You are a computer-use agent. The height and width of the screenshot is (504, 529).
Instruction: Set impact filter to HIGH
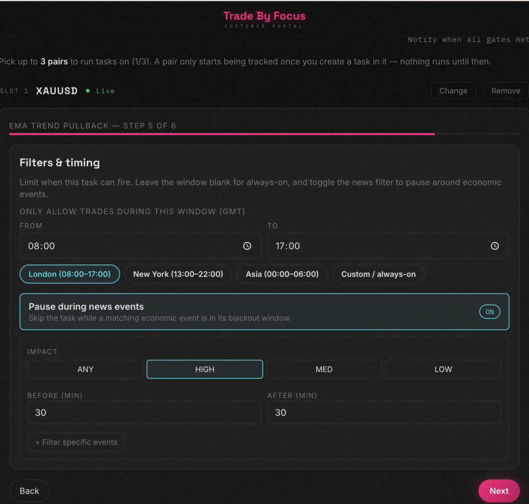[205, 369]
